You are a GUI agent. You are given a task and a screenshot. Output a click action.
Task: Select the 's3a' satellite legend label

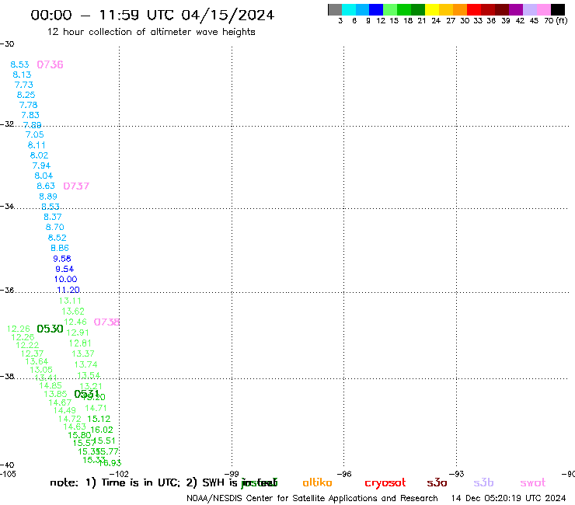437,482
